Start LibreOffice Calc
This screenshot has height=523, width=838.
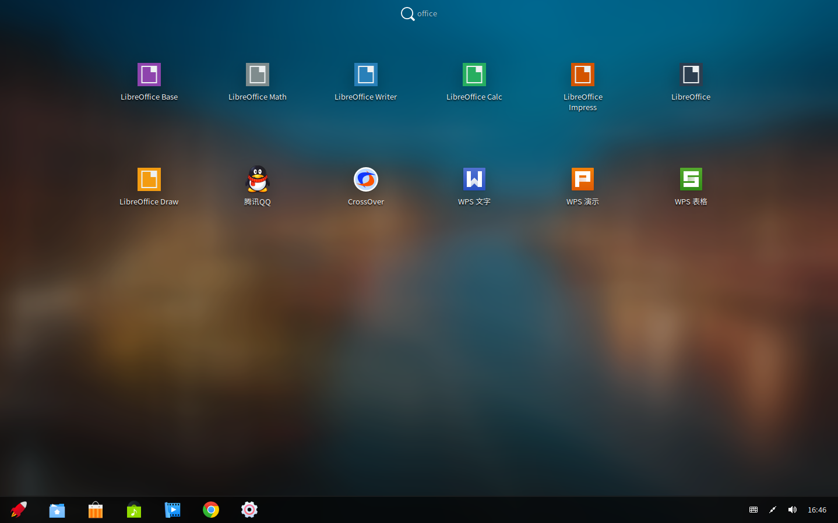coord(474,75)
